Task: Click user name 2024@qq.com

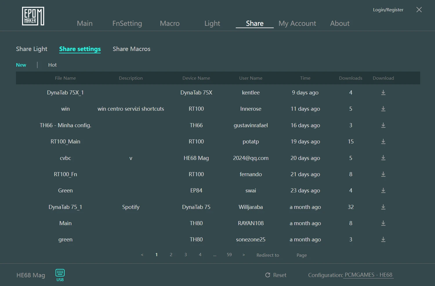Action: [251, 158]
